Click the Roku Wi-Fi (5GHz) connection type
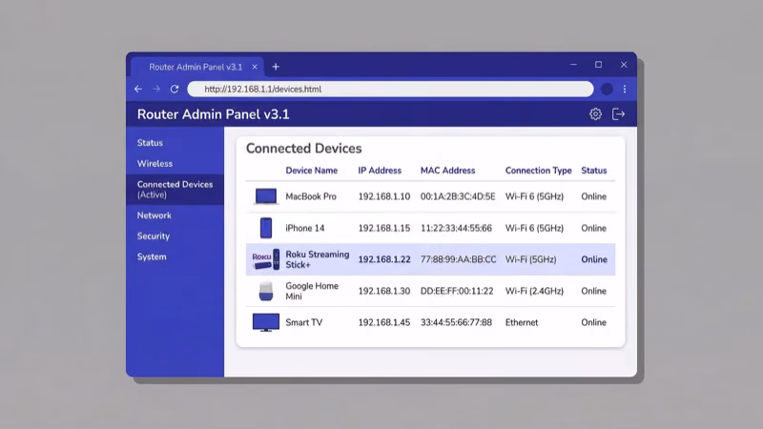This screenshot has width=763, height=429. pyautogui.click(x=530, y=259)
